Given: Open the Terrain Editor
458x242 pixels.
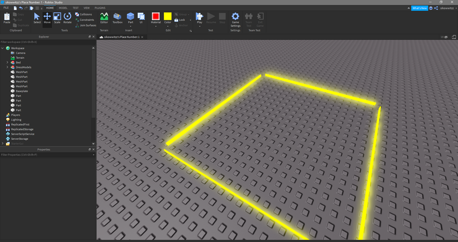Looking at the screenshot, I should (104, 18).
